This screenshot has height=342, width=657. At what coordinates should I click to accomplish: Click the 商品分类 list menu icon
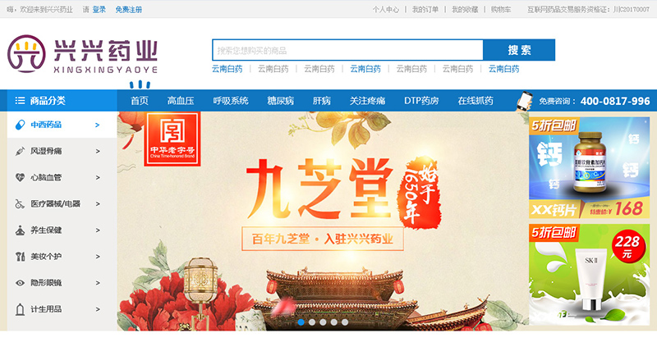click(x=20, y=100)
